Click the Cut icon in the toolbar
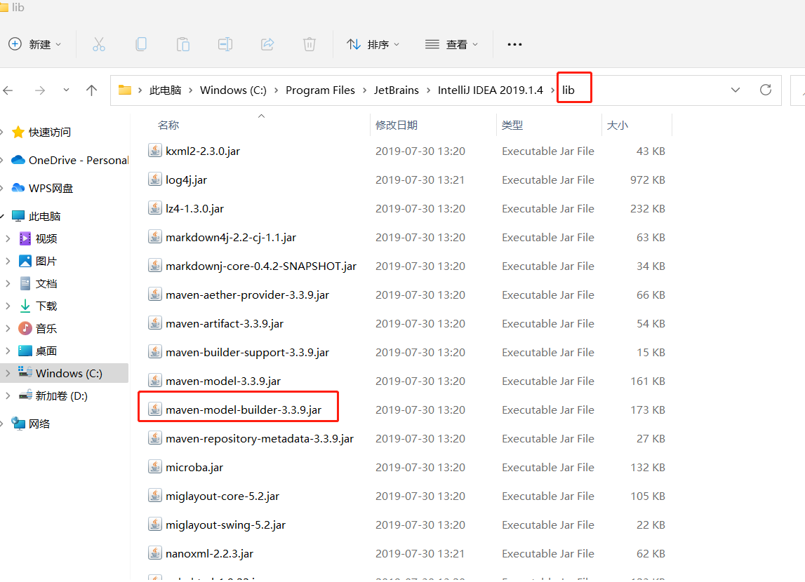805x582 pixels. (x=99, y=43)
